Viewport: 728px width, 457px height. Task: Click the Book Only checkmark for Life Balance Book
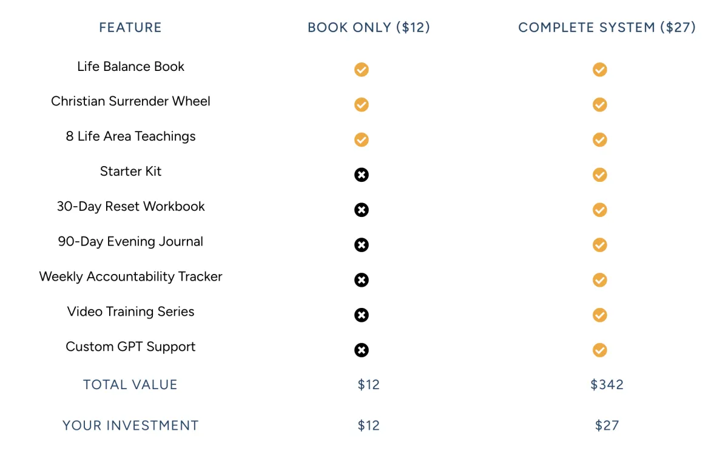(361, 70)
